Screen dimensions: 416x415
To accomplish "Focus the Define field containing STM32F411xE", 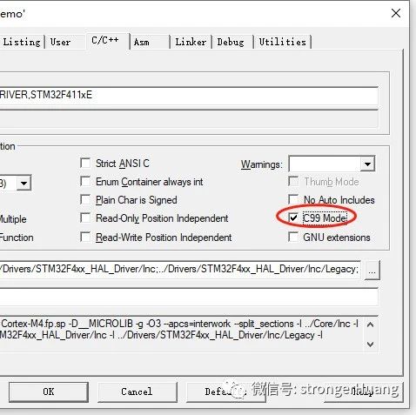I will (x=189, y=96).
